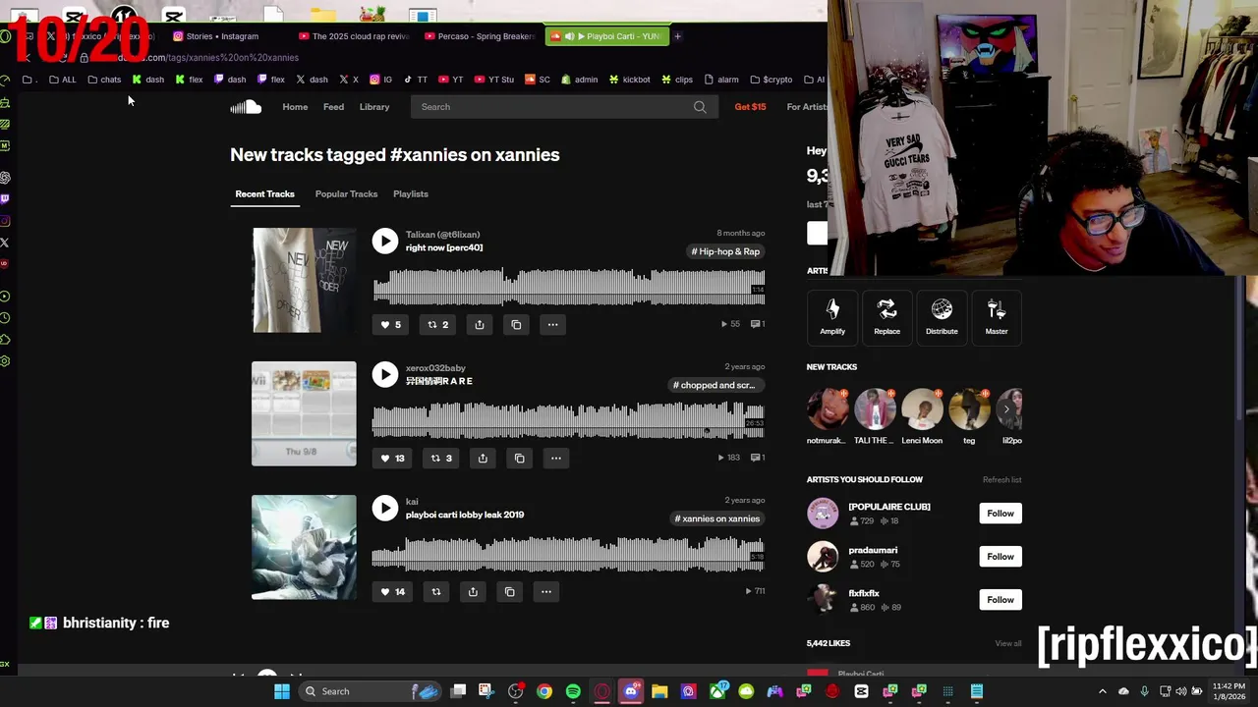
Task: Like the xerox032baby track with 13 likes
Action: click(x=392, y=458)
